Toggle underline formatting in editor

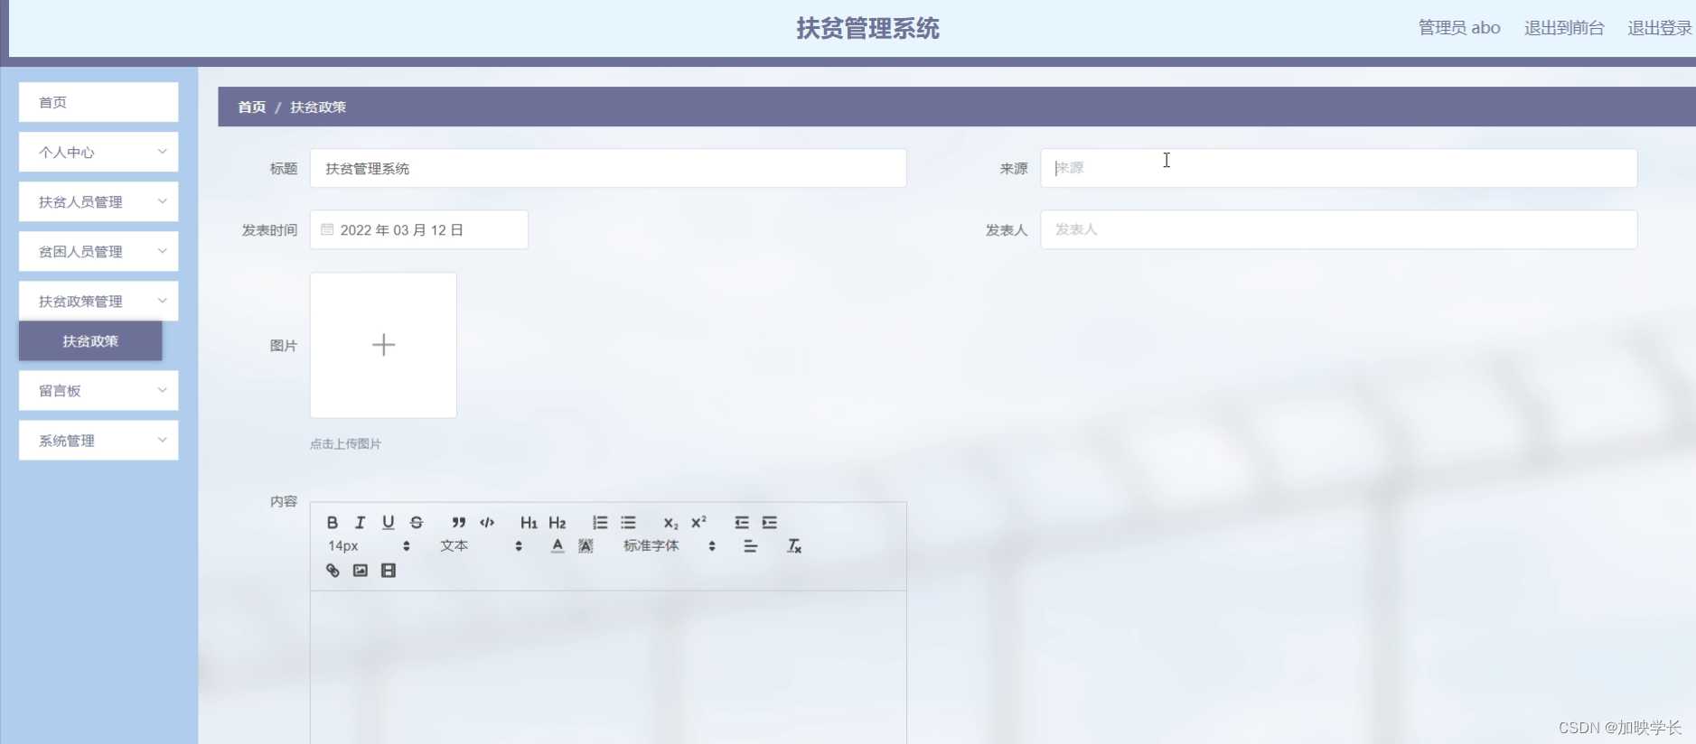(x=388, y=523)
